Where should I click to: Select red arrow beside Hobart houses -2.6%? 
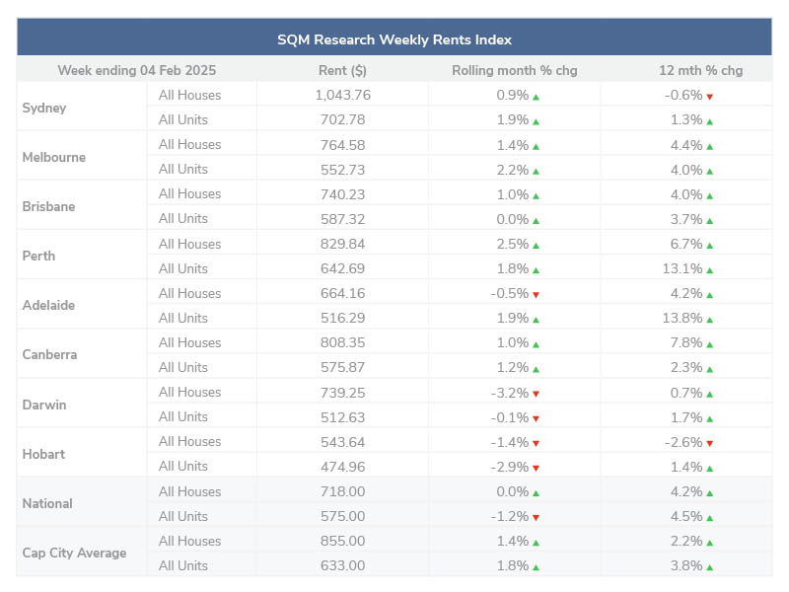tap(709, 442)
